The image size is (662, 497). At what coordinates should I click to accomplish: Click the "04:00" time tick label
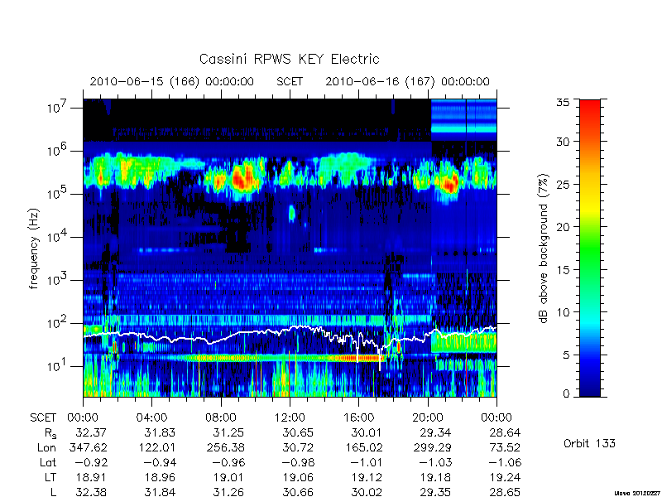[151, 418]
